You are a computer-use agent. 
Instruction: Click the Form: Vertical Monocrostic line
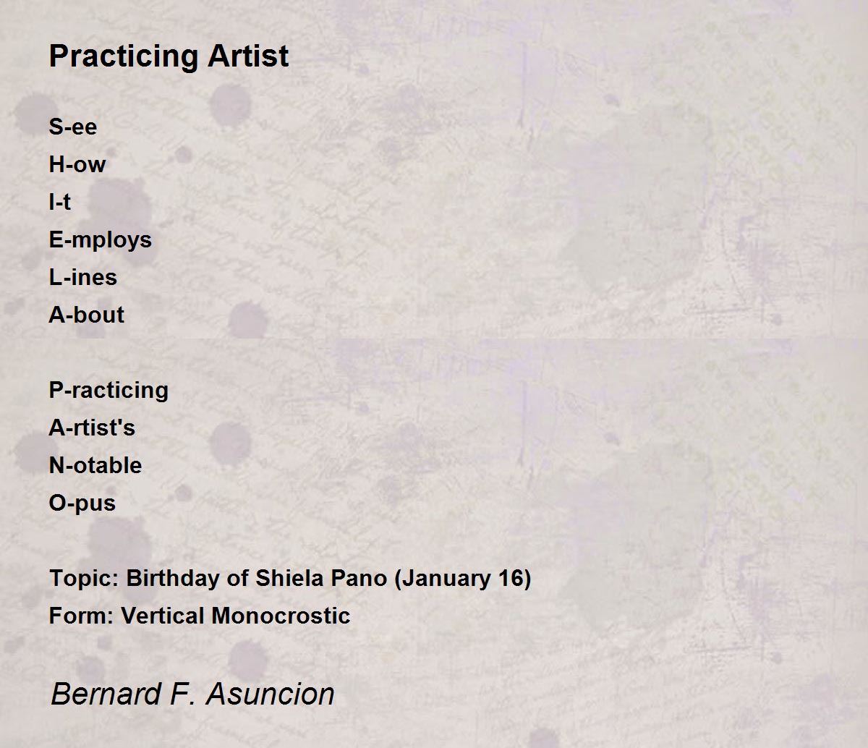(200, 616)
